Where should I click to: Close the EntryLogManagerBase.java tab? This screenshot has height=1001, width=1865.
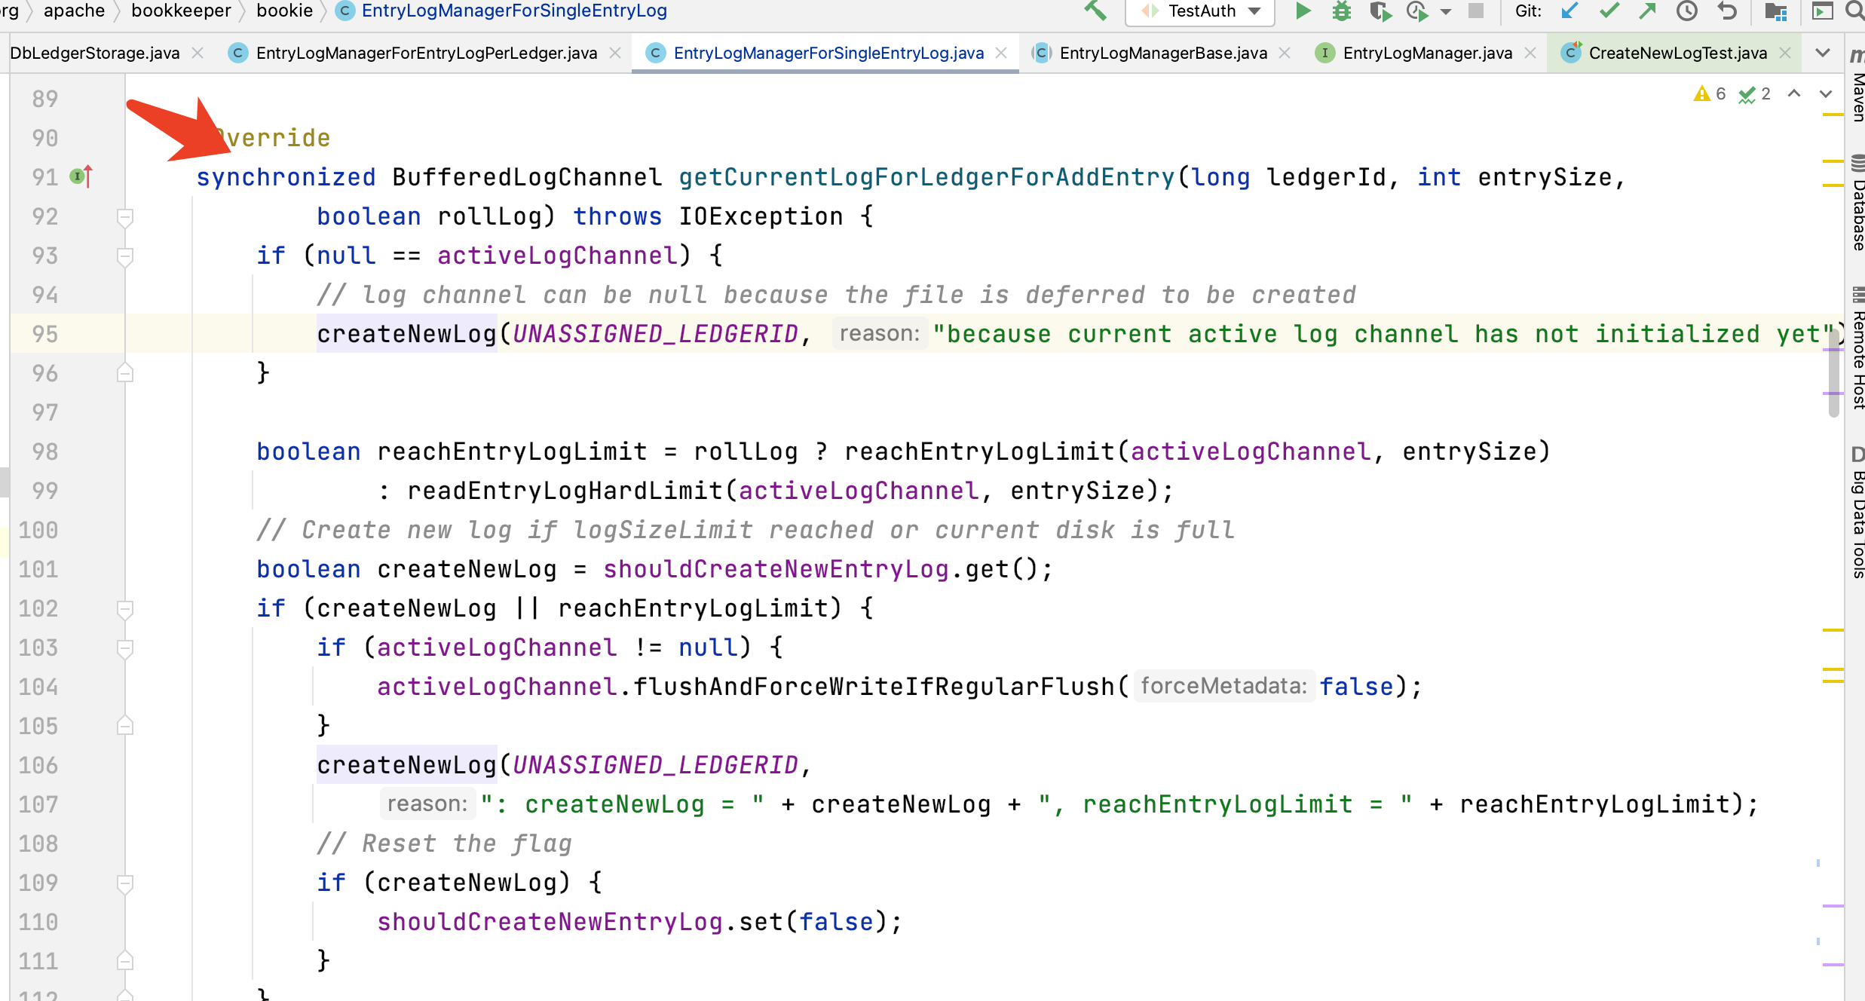[x=1285, y=53]
